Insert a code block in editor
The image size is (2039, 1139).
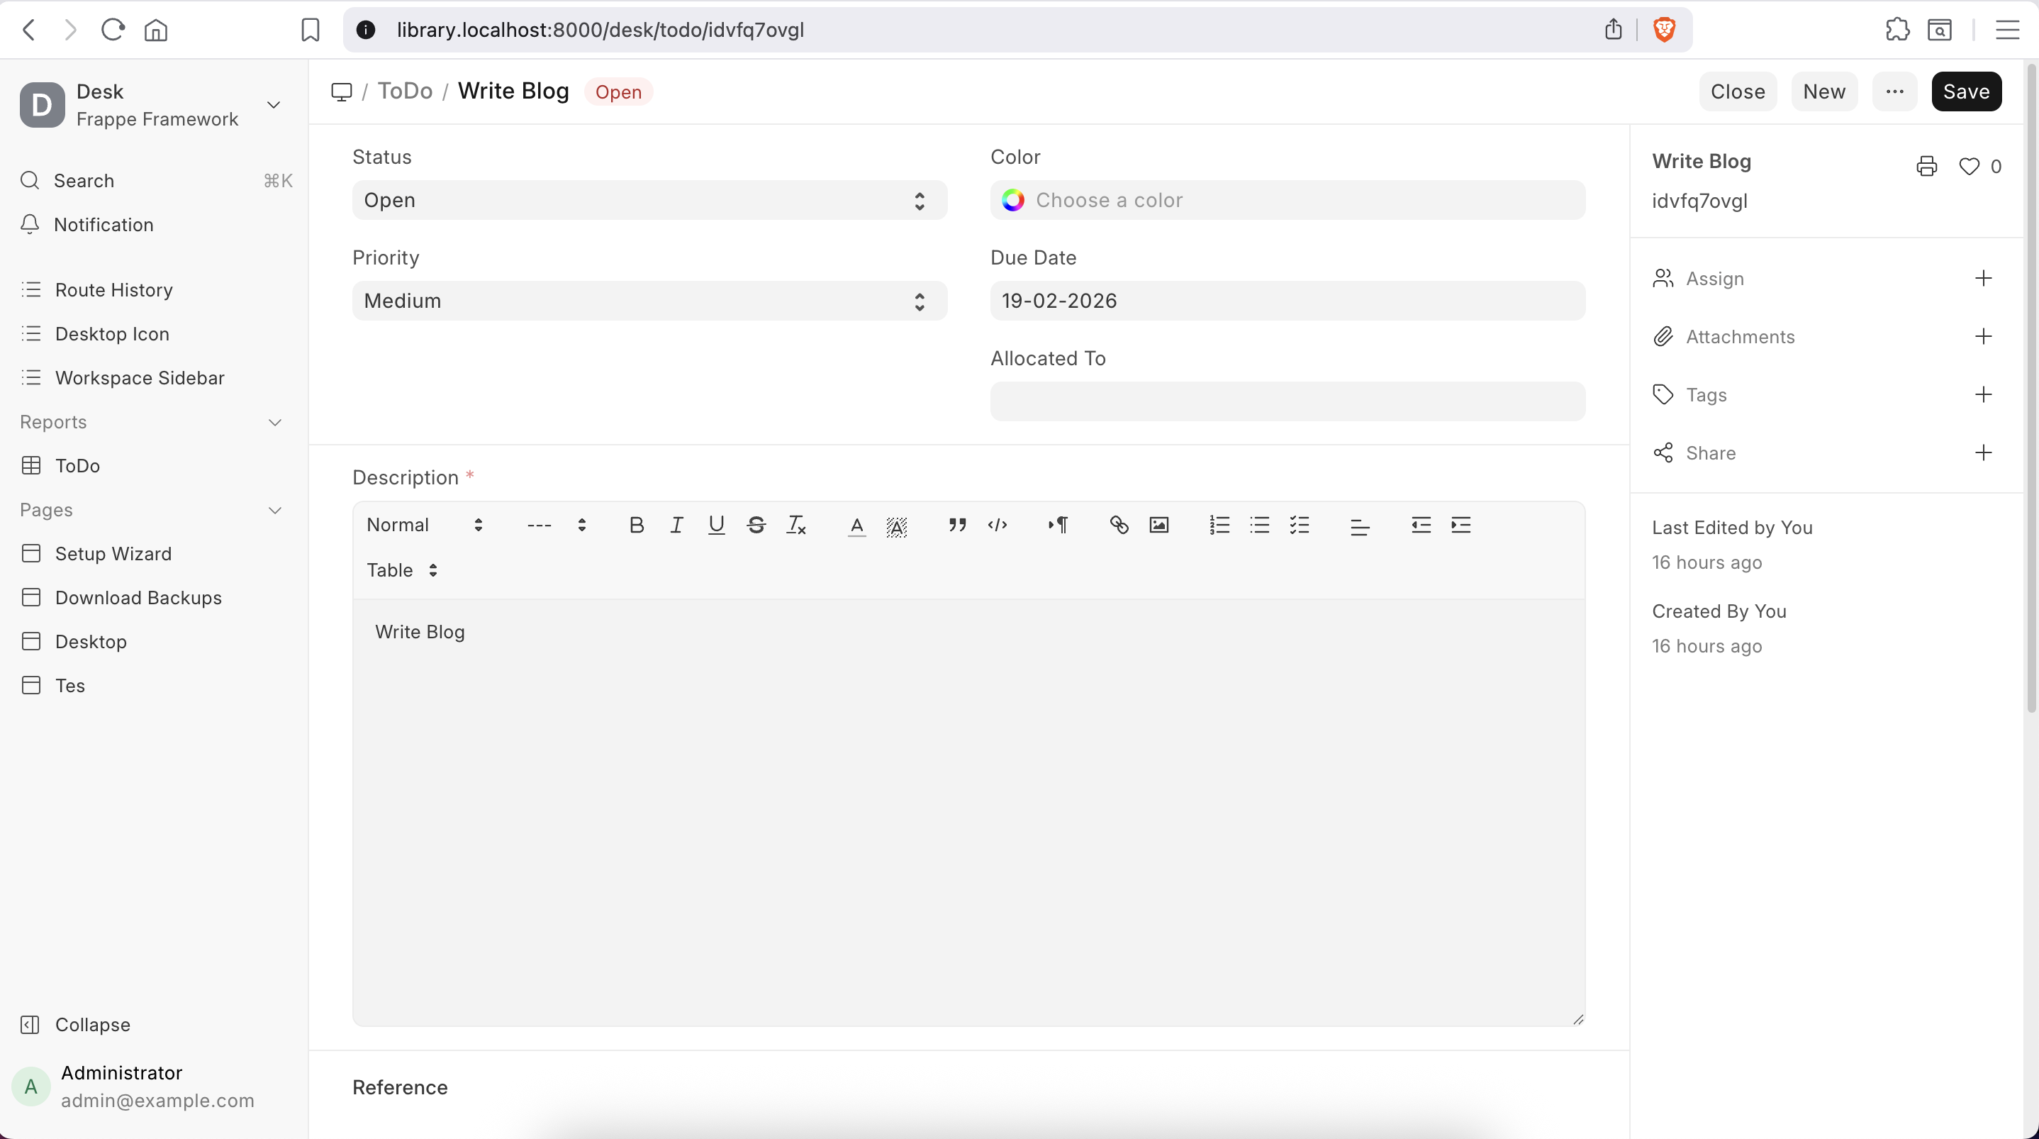(998, 525)
